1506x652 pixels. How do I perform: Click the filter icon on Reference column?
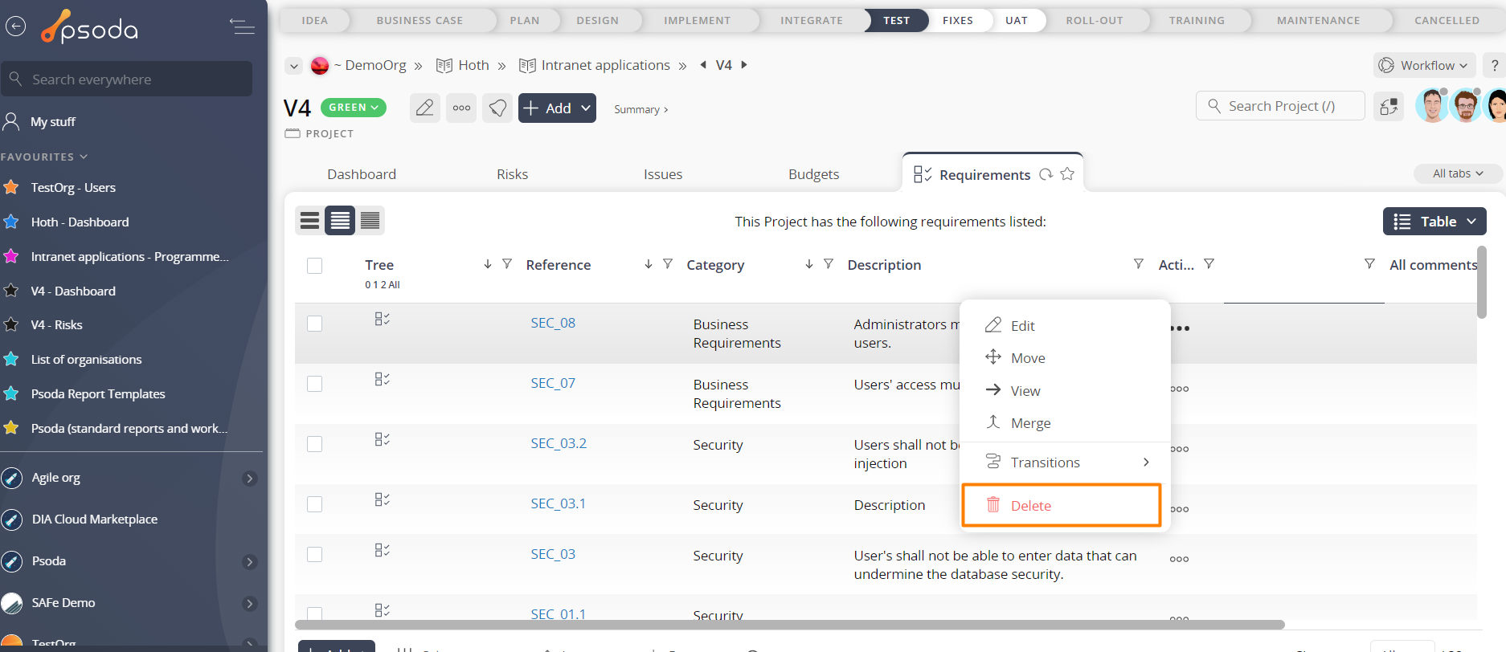(x=667, y=264)
